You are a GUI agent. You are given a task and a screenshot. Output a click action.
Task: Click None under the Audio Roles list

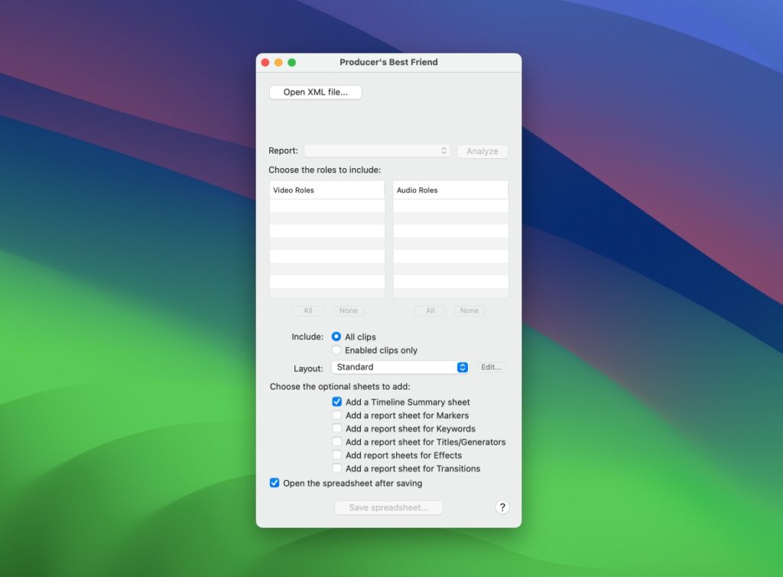469,311
